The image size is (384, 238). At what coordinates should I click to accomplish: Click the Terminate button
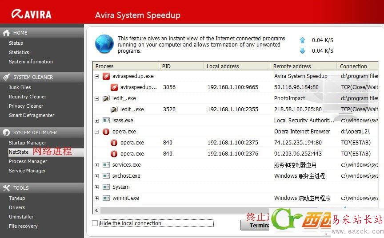255,225
